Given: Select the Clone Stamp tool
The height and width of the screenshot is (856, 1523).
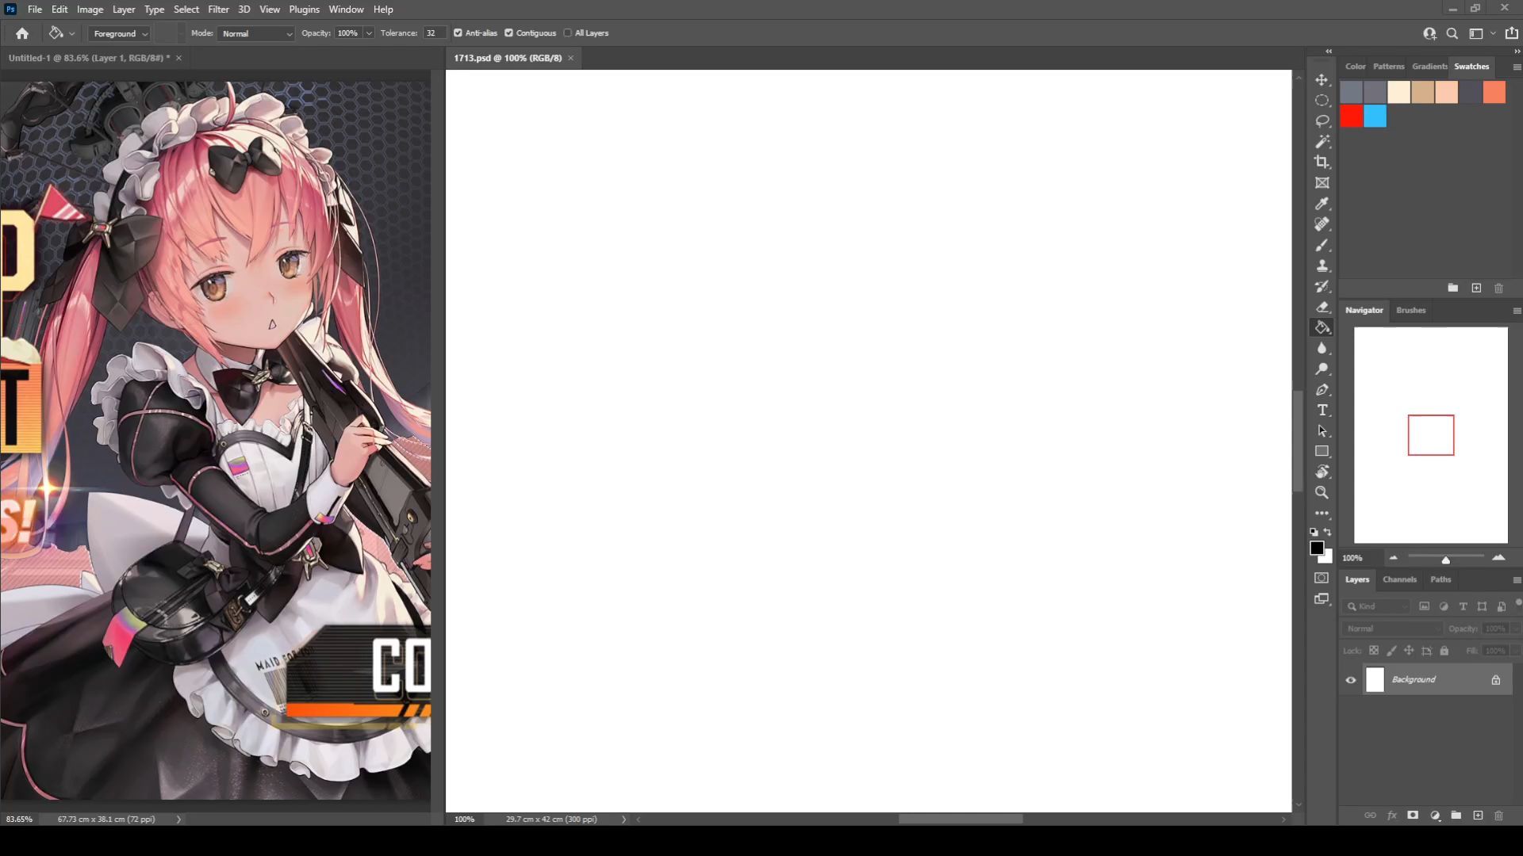Looking at the screenshot, I should 1322,266.
